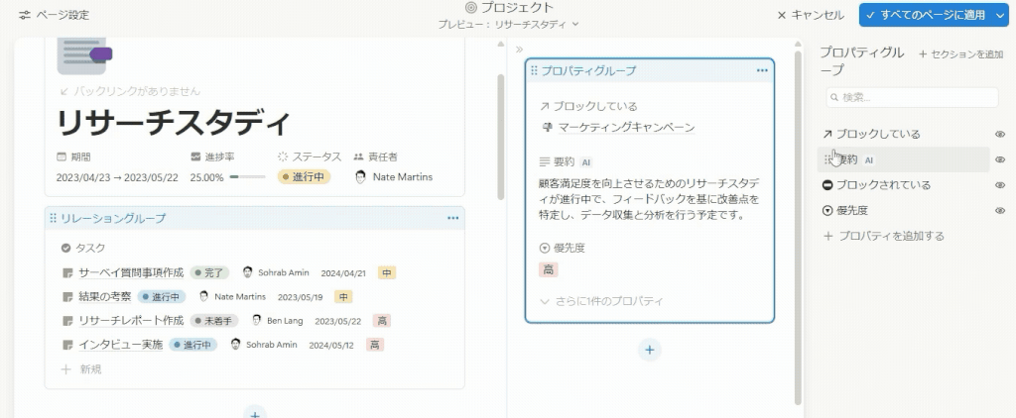Screen dimensions: 1016x418
Task: Click Ben Lang avatar in task row
Action: 257,320
